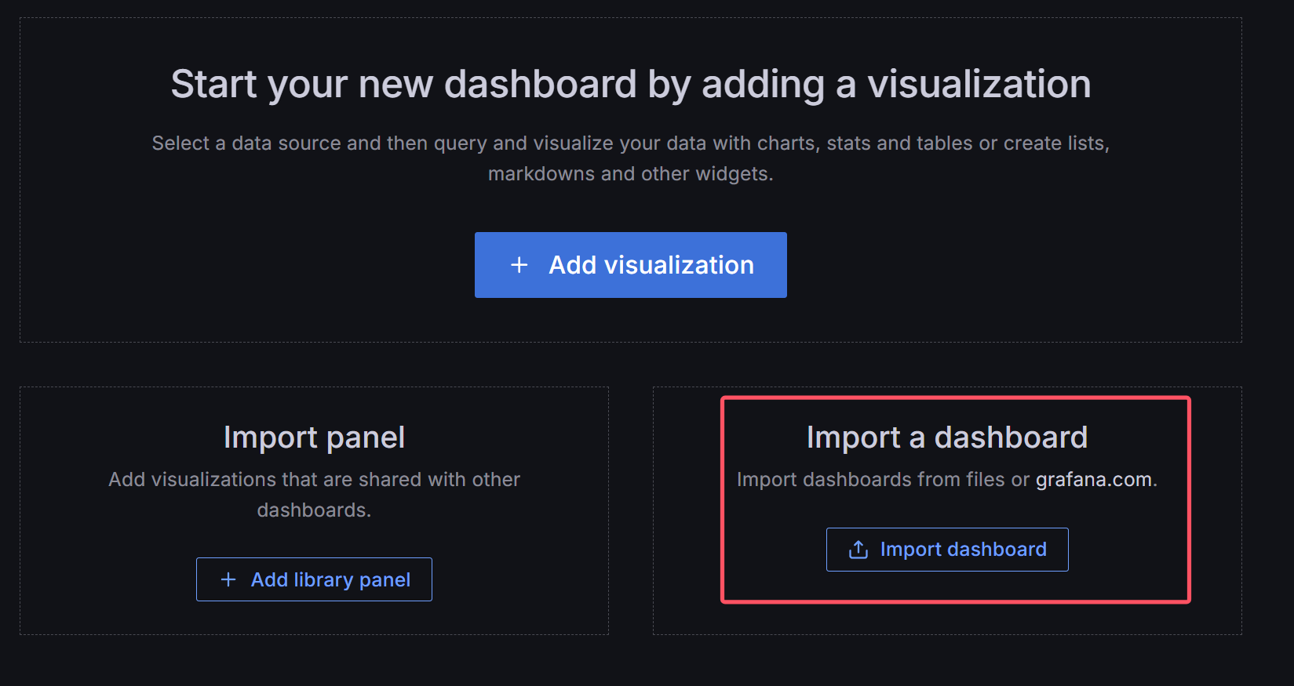Image resolution: width=1294 pixels, height=686 pixels.
Task: Click the upload arrow icon on Import dashboard
Action: tap(858, 550)
